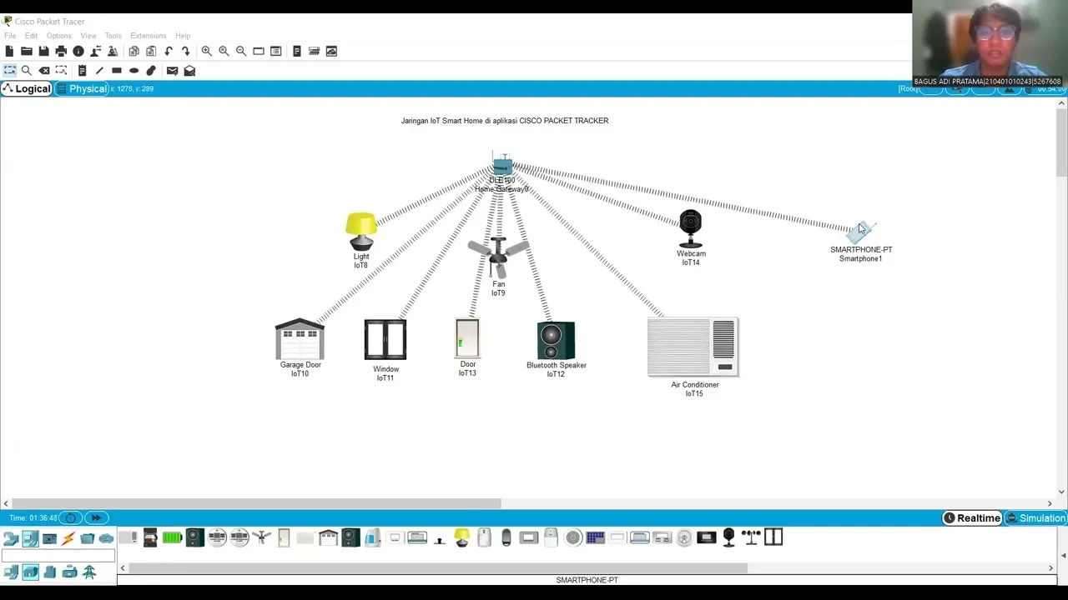Open a file with the folder icon

tap(27, 52)
